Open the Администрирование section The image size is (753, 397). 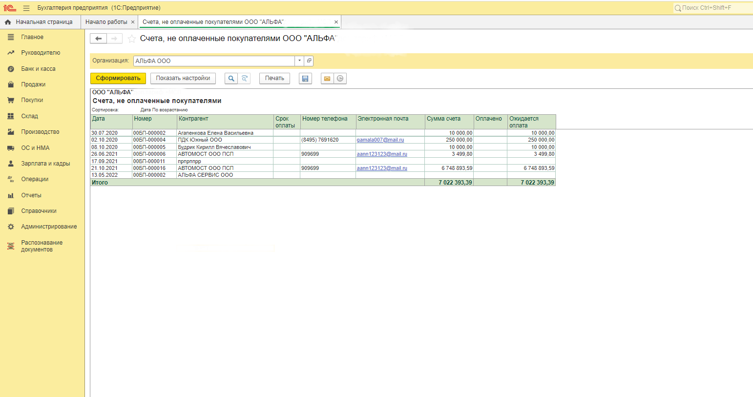(49, 227)
